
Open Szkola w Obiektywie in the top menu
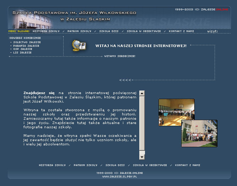144,31
